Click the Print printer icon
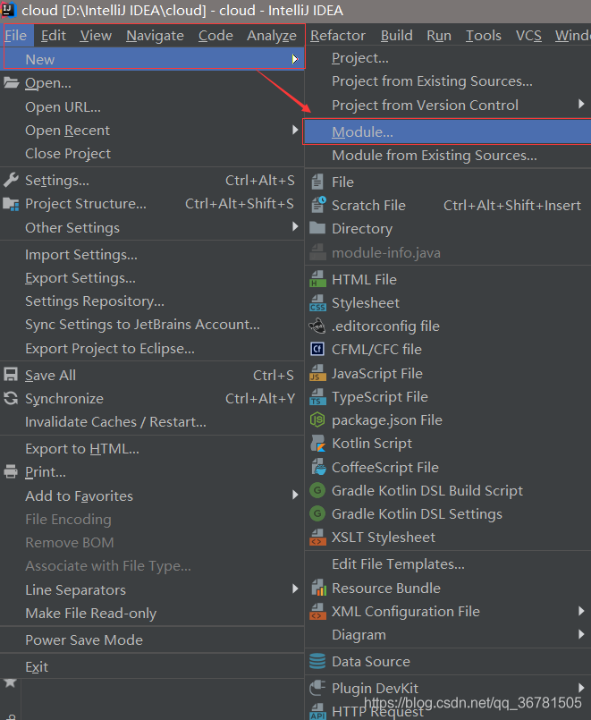The image size is (591, 720). point(11,471)
